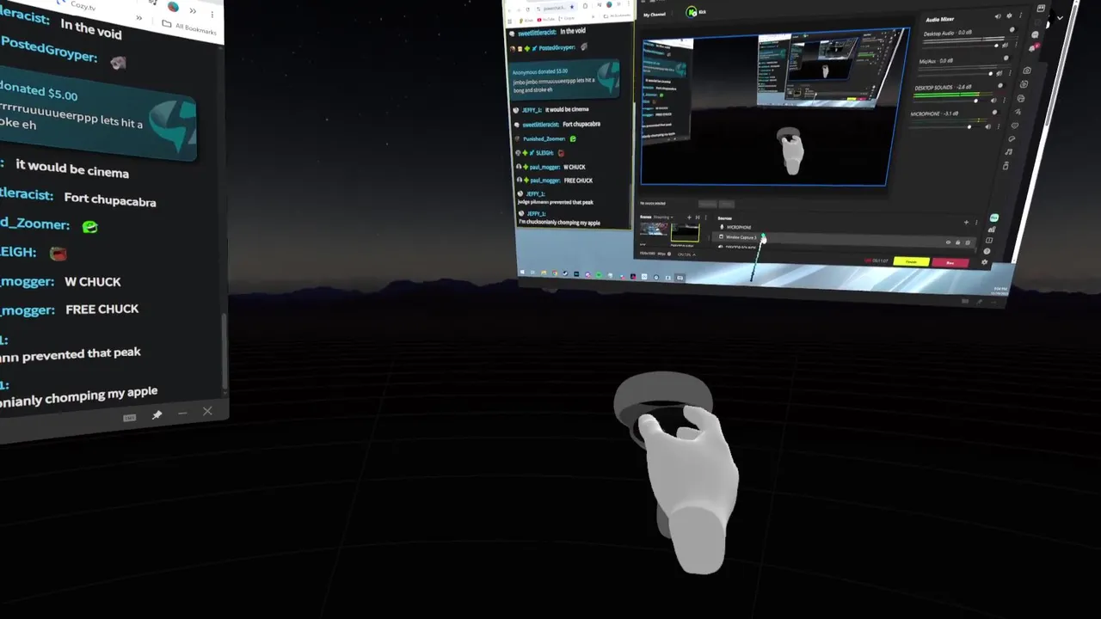Click the Audio Mixer speaker icon

point(998,16)
